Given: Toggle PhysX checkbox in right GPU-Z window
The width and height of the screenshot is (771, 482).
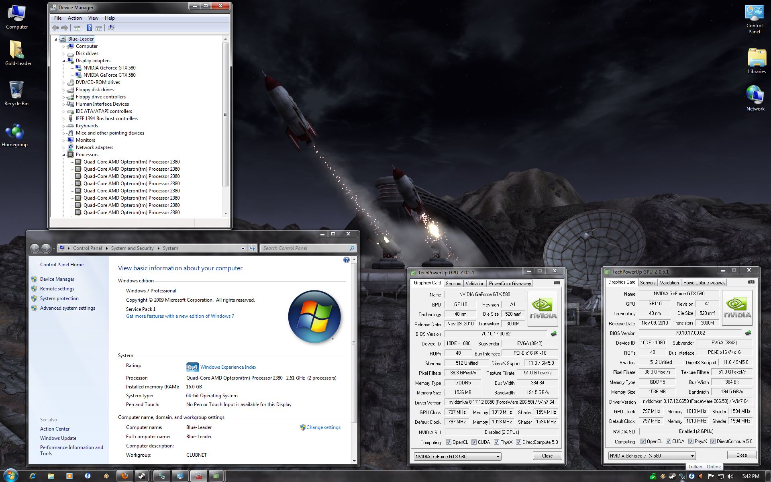Looking at the screenshot, I should (x=691, y=441).
